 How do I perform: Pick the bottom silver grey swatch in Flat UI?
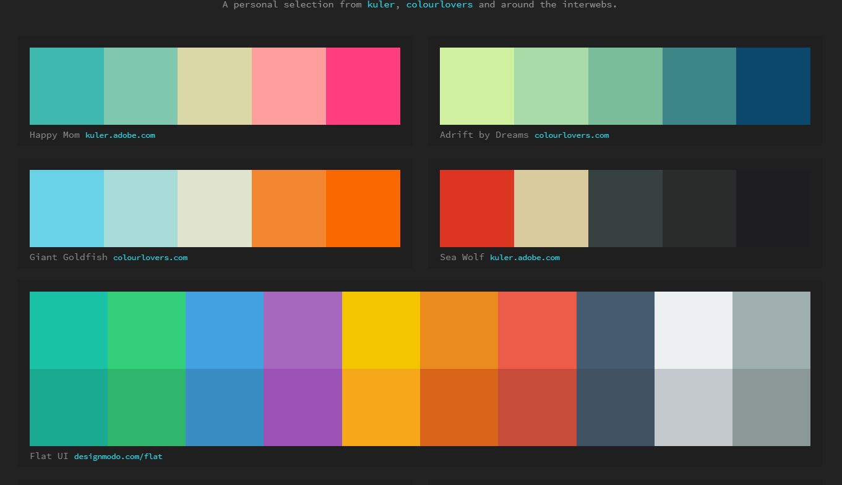pos(694,407)
